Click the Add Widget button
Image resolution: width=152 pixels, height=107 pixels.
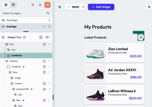click(x=101, y=7)
